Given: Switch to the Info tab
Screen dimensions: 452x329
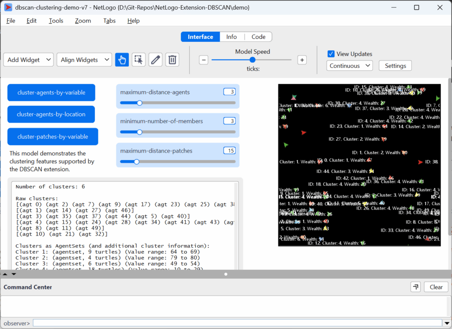Looking at the screenshot, I should 231,37.
